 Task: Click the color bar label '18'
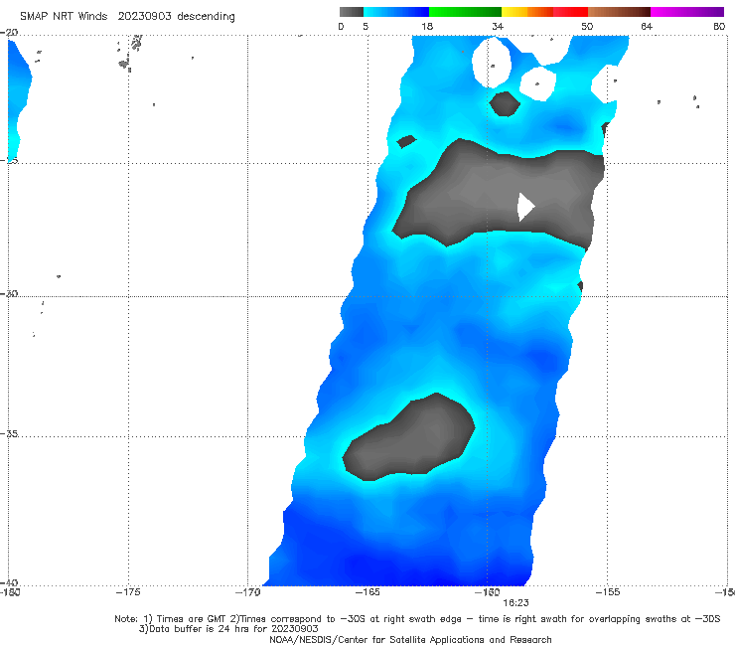[x=427, y=26]
